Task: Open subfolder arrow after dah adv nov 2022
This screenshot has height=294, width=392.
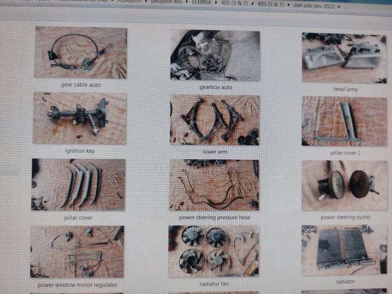Action: pyautogui.click(x=339, y=7)
